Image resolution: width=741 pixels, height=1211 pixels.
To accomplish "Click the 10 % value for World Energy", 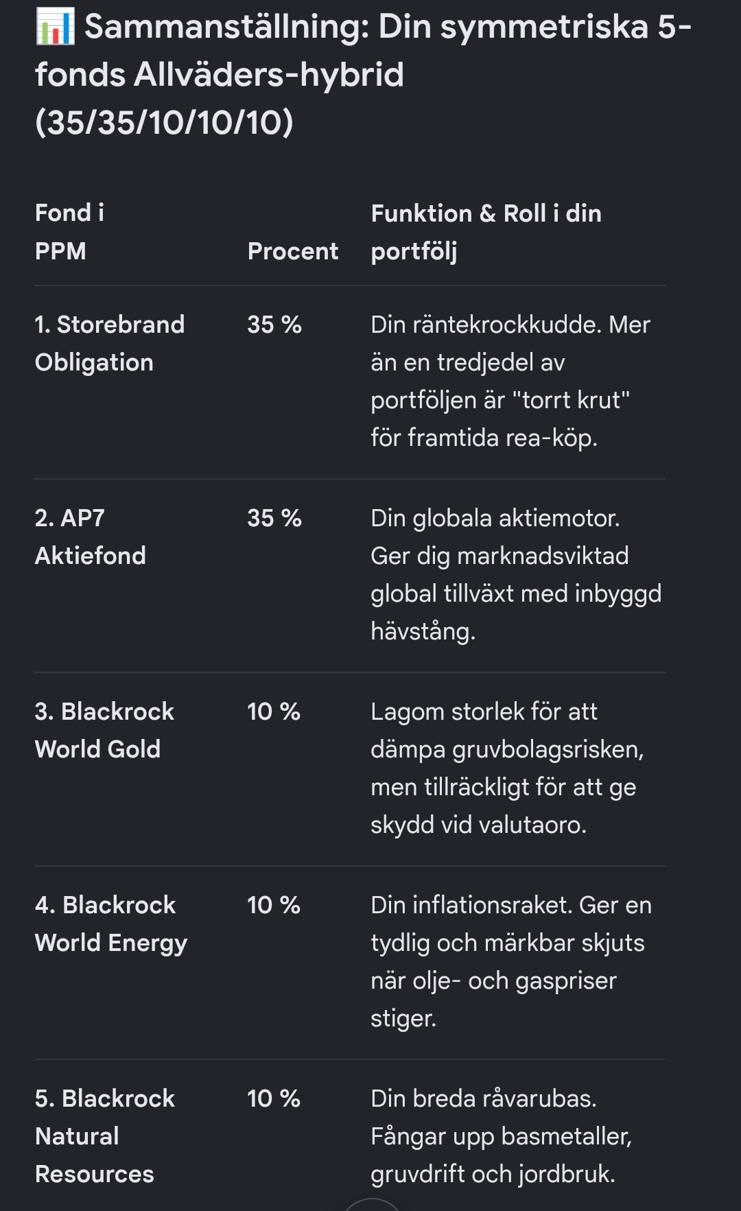I will [274, 904].
